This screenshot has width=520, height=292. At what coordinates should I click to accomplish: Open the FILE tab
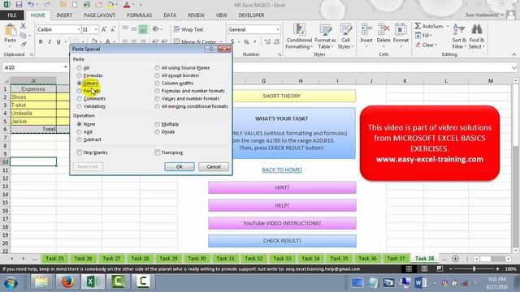tap(11, 15)
